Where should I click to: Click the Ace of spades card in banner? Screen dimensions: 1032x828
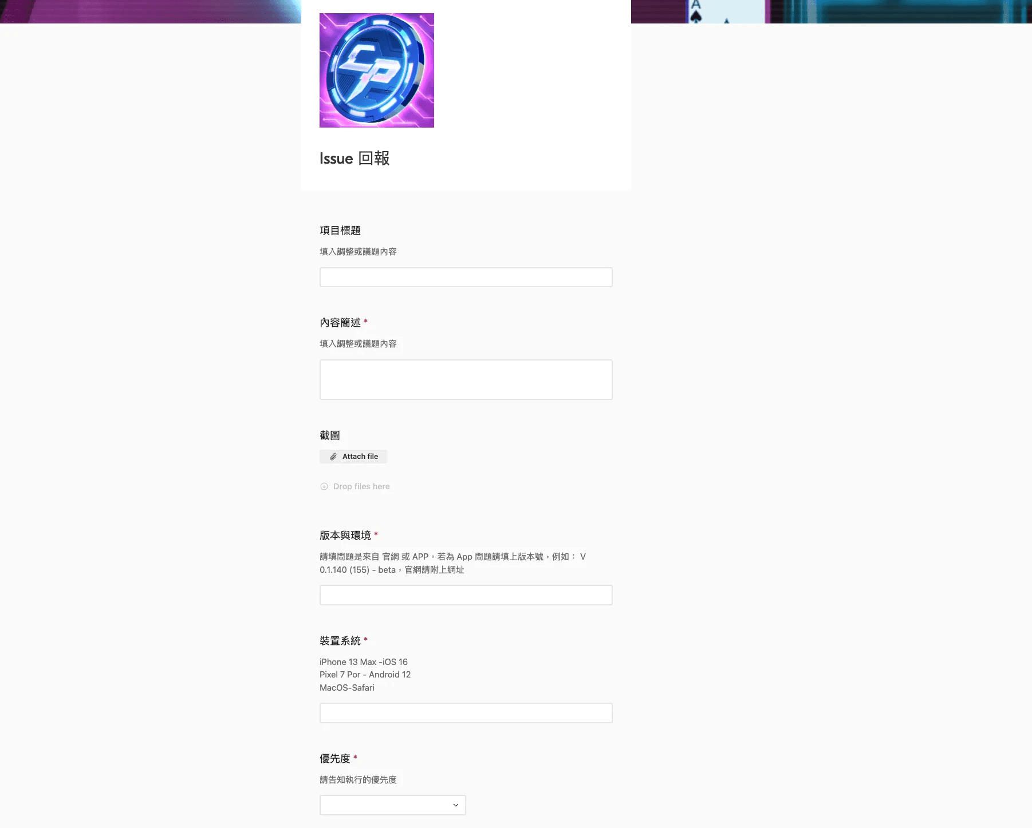(726, 11)
